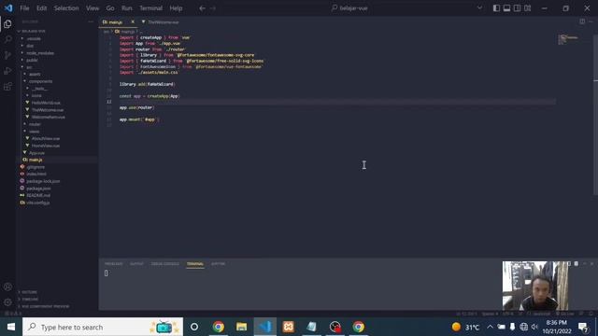Open Visual Studio Code from taskbar
Image resolution: width=598 pixels, height=336 pixels.
click(x=265, y=327)
